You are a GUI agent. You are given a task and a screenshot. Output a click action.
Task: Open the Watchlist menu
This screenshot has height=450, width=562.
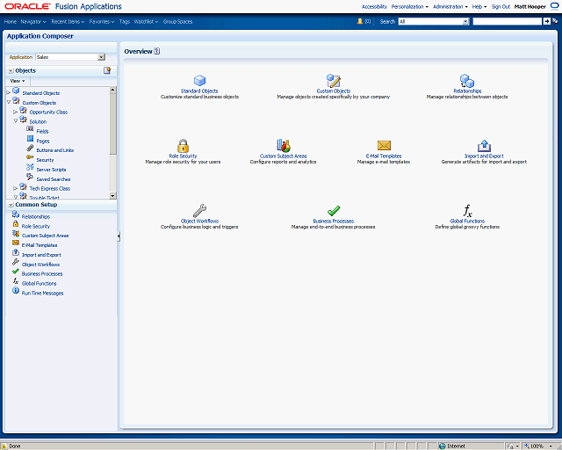146,21
